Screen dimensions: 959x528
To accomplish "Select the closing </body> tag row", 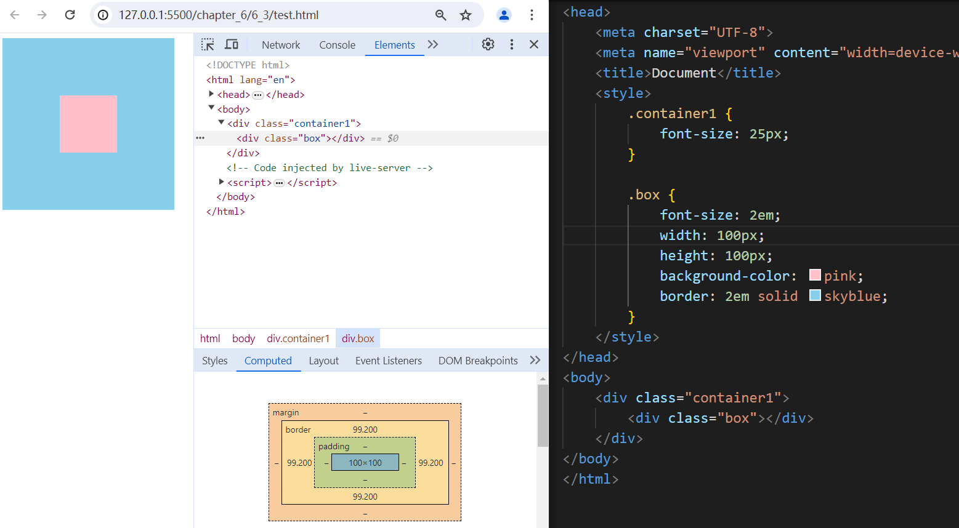I will click(371, 197).
